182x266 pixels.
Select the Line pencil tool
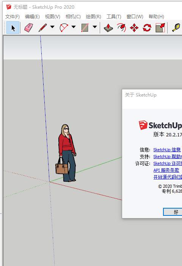(x=42, y=28)
